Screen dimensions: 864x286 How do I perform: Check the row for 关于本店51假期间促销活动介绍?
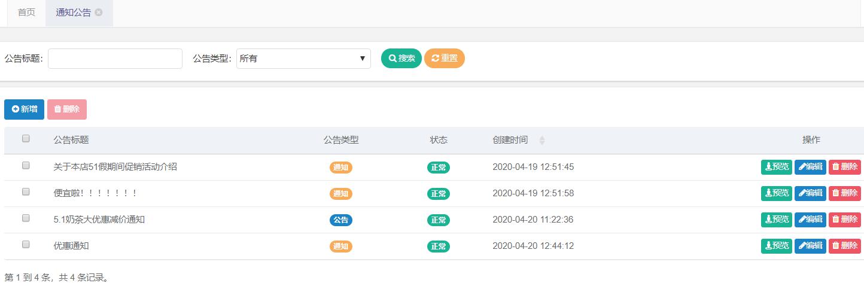click(x=26, y=166)
